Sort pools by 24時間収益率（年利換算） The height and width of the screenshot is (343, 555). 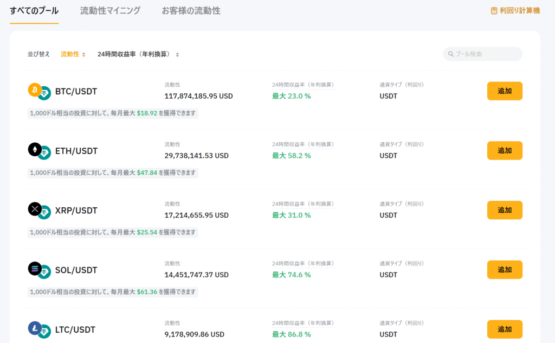pos(138,54)
